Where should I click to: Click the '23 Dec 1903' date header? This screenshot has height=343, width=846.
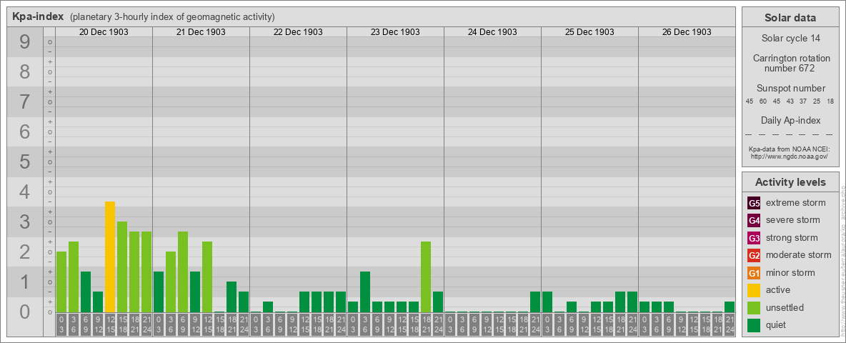tap(395, 32)
